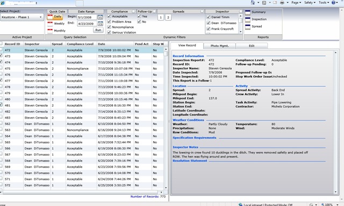
Task: Click the Read Mail icon in browser toolbar
Action: tap(275, 3)
